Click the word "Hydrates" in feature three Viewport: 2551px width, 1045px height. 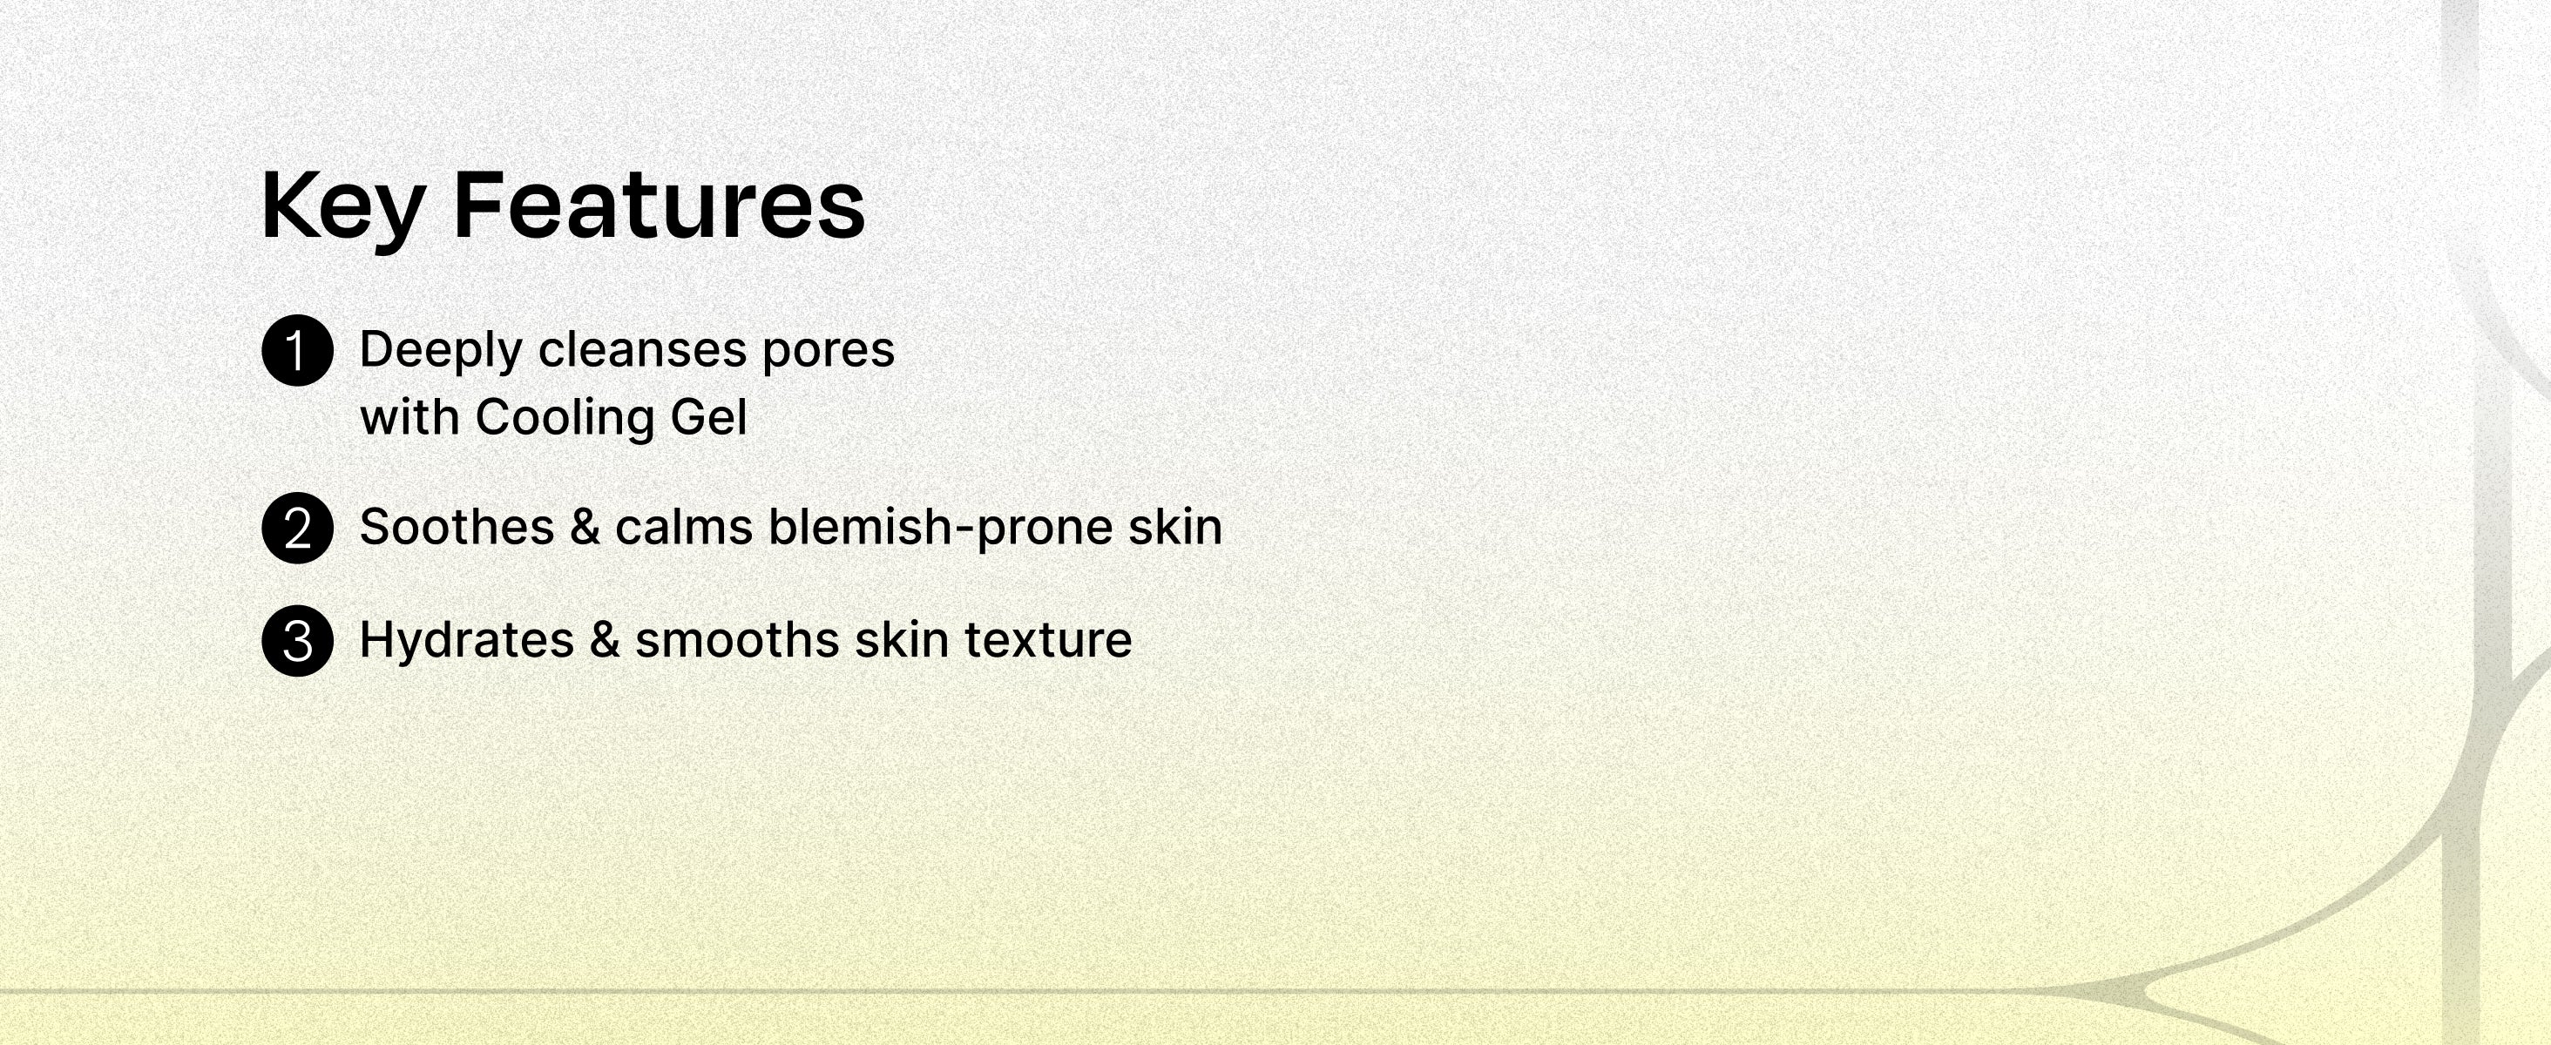pyautogui.click(x=466, y=639)
